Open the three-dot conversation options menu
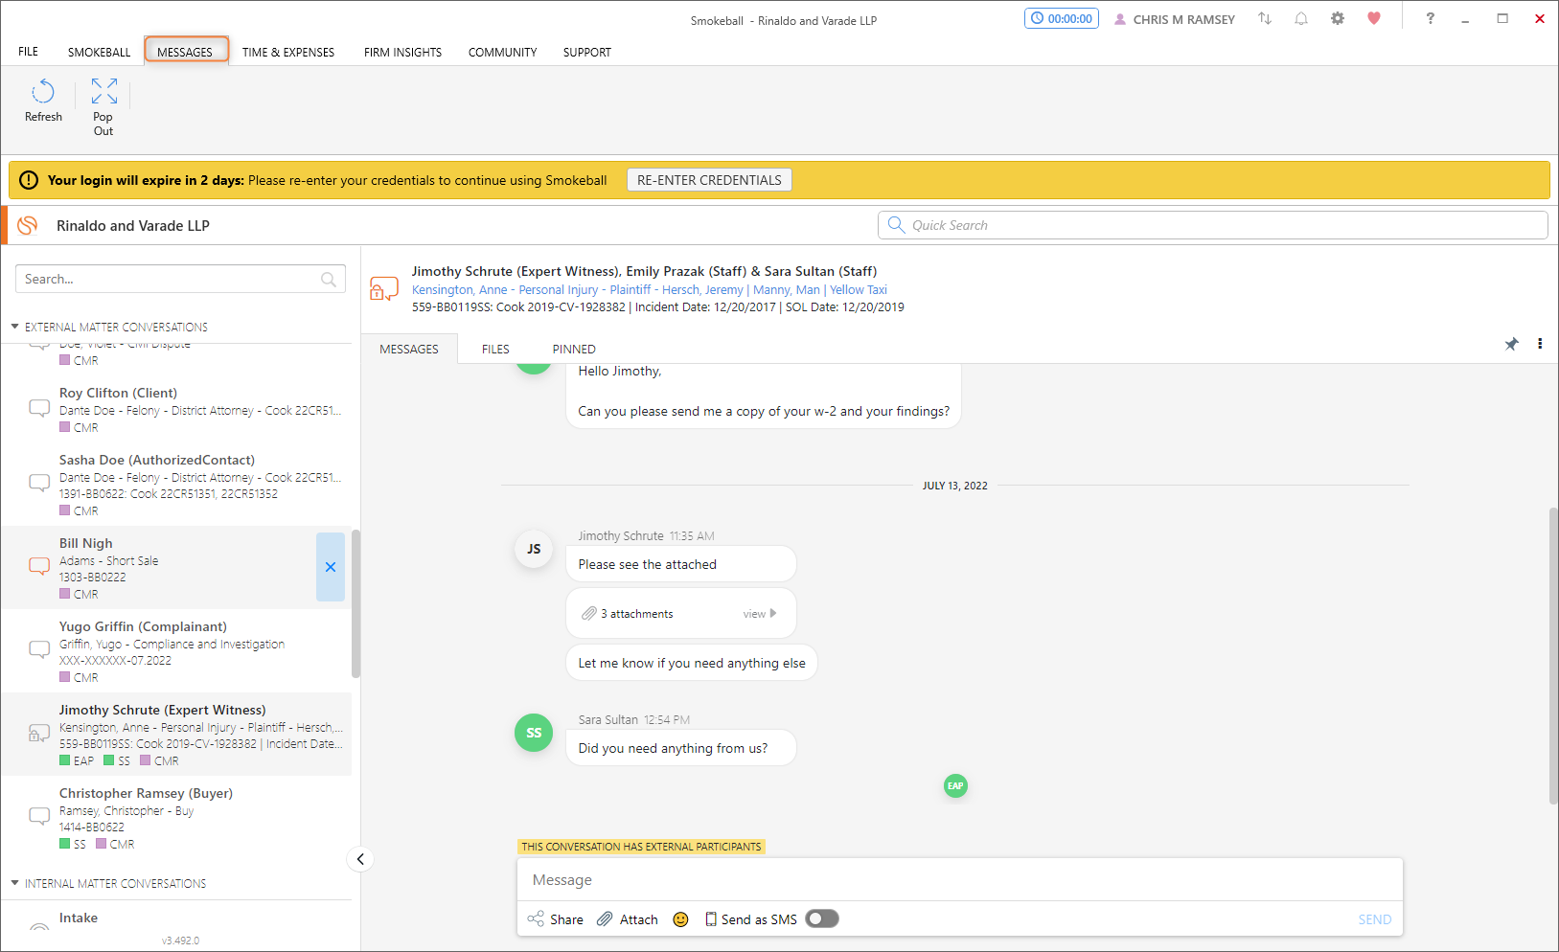Image resolution: width=1559 pixels, height=952 pixels. coord(1540,344)
